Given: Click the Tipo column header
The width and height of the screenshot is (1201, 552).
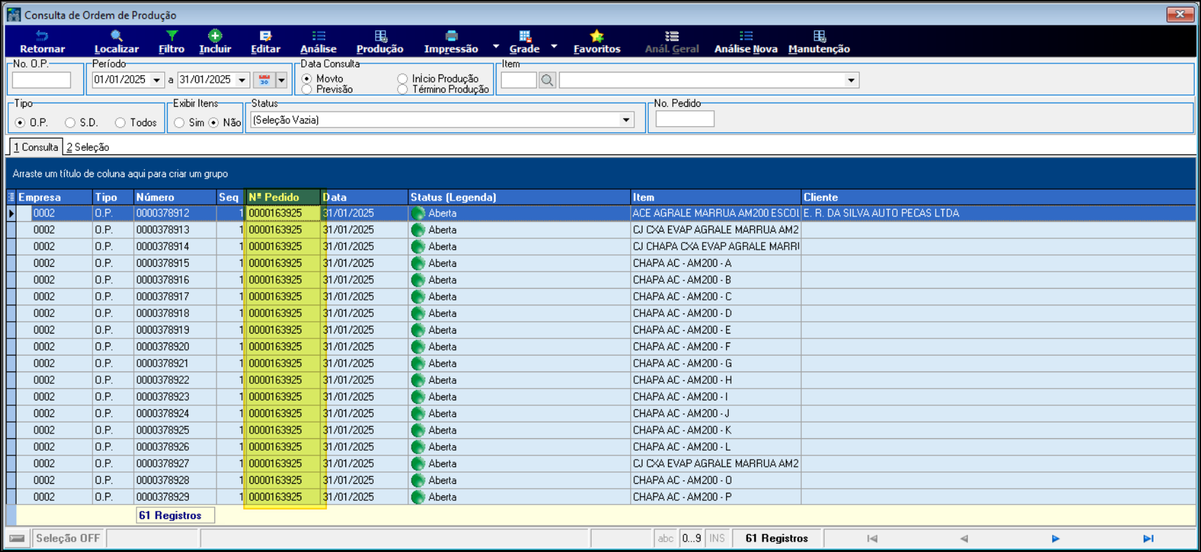Looking at the screenshot, I should 113,197.
